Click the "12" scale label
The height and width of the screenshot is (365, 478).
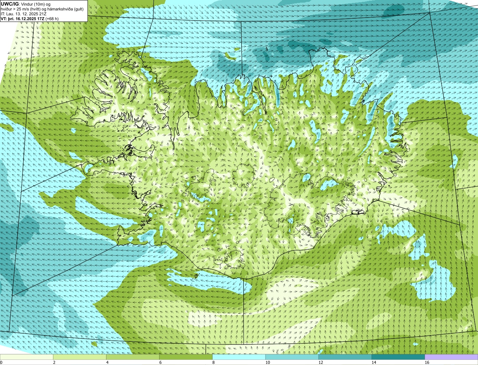[320, 362]
